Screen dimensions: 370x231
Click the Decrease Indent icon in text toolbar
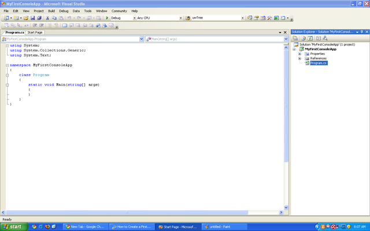pyautogui.click(x=35, y=25)
